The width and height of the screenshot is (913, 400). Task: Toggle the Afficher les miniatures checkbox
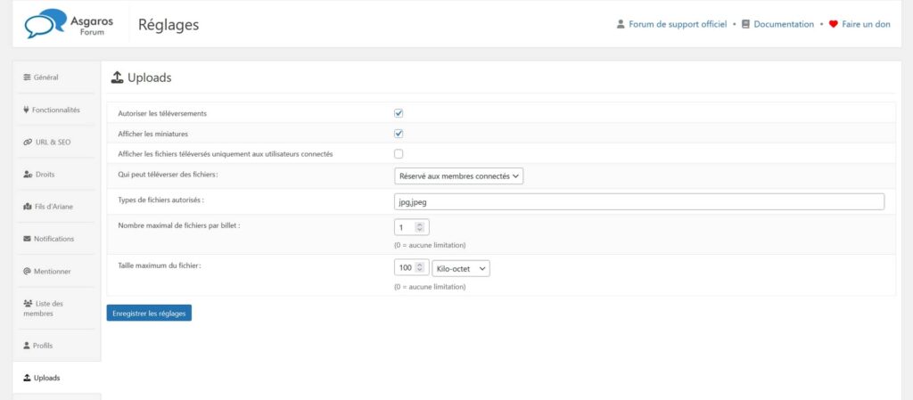399,134
